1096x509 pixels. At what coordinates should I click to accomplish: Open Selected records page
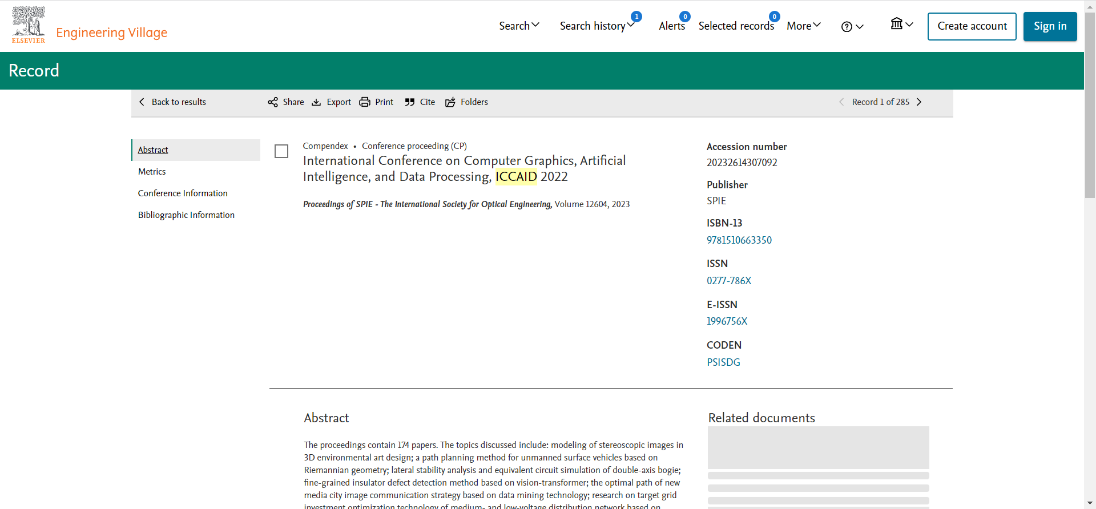tap(736, 26)
